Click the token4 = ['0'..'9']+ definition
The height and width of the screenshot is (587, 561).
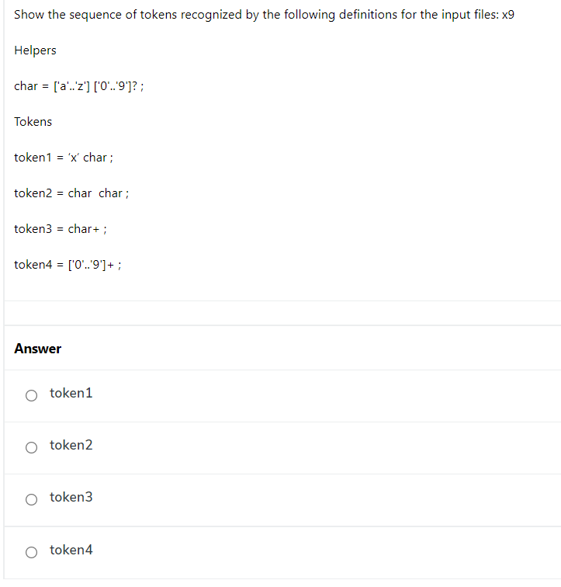pyautogui.click(x=68, y=265)
